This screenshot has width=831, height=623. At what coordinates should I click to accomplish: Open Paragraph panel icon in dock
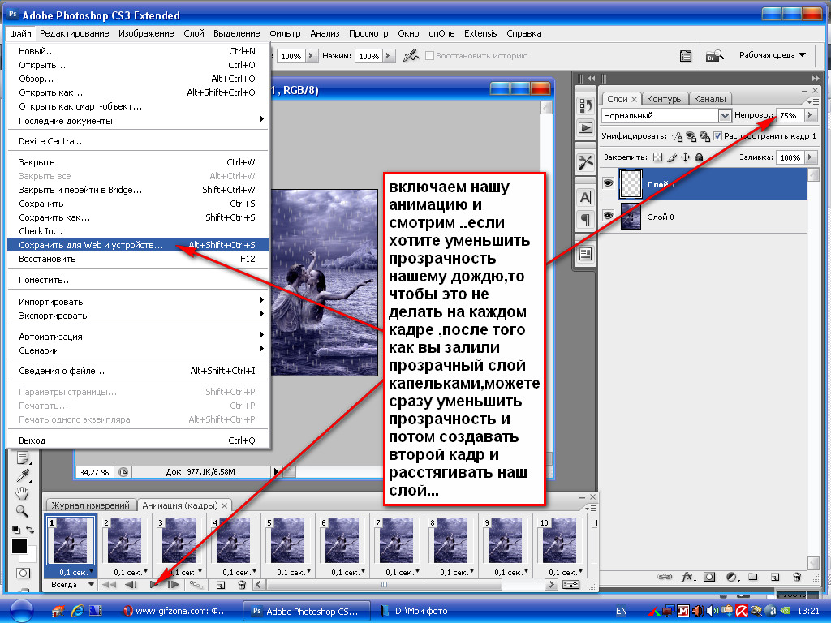tap(586, 219)
